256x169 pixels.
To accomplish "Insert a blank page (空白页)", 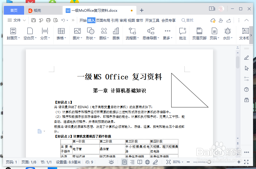I will pyautogui.click(x=30, y=34).
